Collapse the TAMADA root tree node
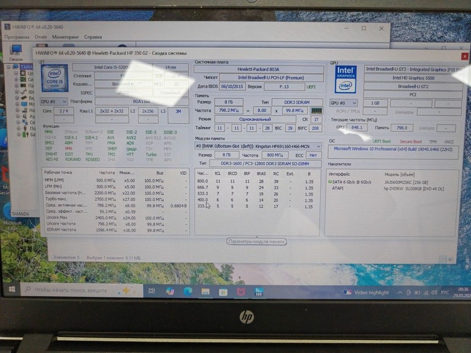Viewport: 471px width, 353px height. pyautogui.click(x=9, y=67)
